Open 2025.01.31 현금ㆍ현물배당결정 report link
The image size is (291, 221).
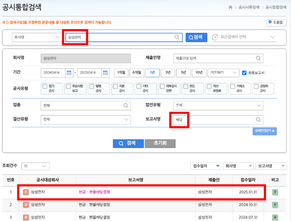[x=94, y=192]
